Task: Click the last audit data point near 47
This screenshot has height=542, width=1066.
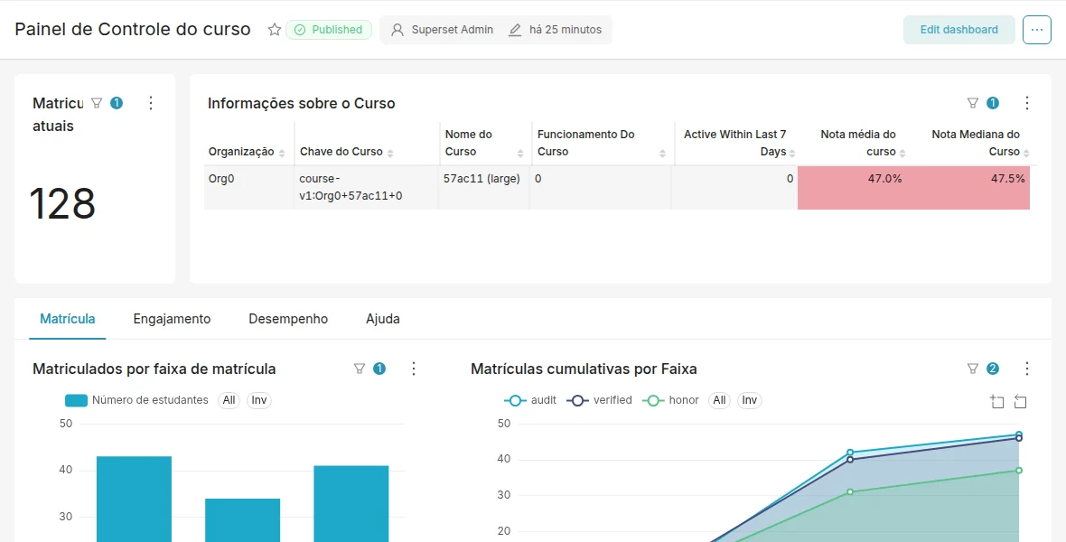Action: pos(1019,435)
